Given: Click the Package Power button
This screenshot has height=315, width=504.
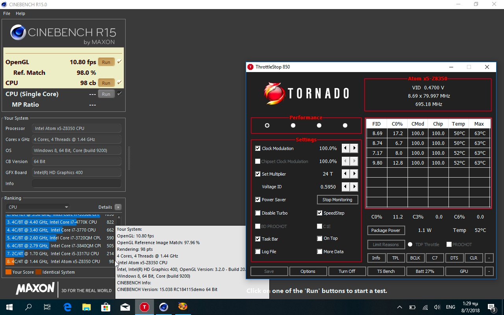Looking at the screenshot, I should 386,230.
